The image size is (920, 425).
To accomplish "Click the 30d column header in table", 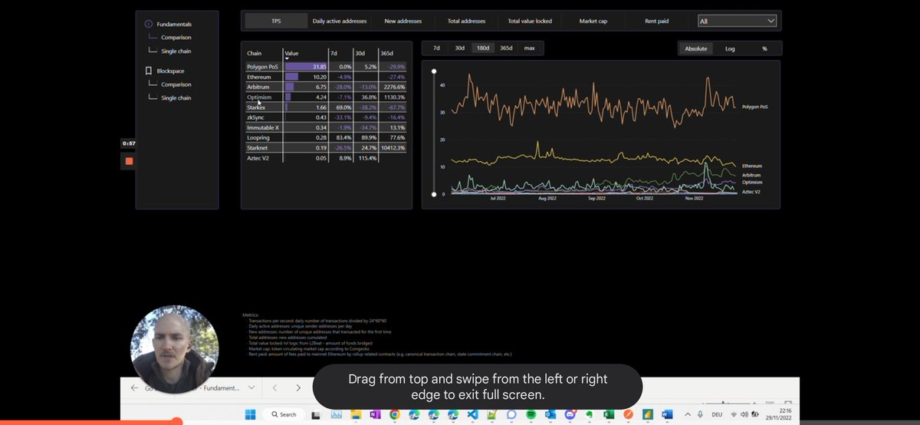I will pyautogui.click(x=360, y=53).
